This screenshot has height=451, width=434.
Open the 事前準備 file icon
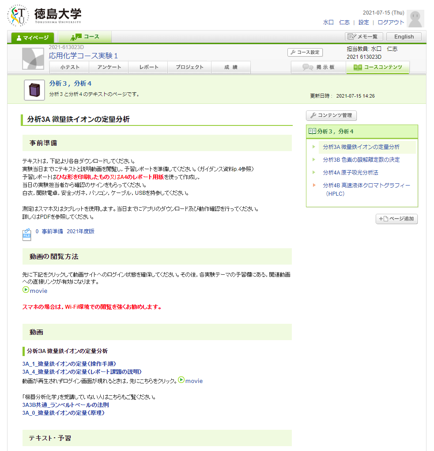pos(27,234)
